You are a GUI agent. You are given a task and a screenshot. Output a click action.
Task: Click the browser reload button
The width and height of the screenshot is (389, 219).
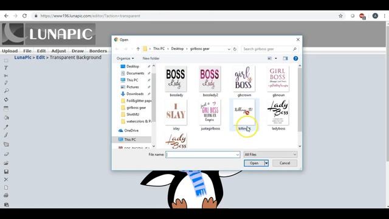24,16
